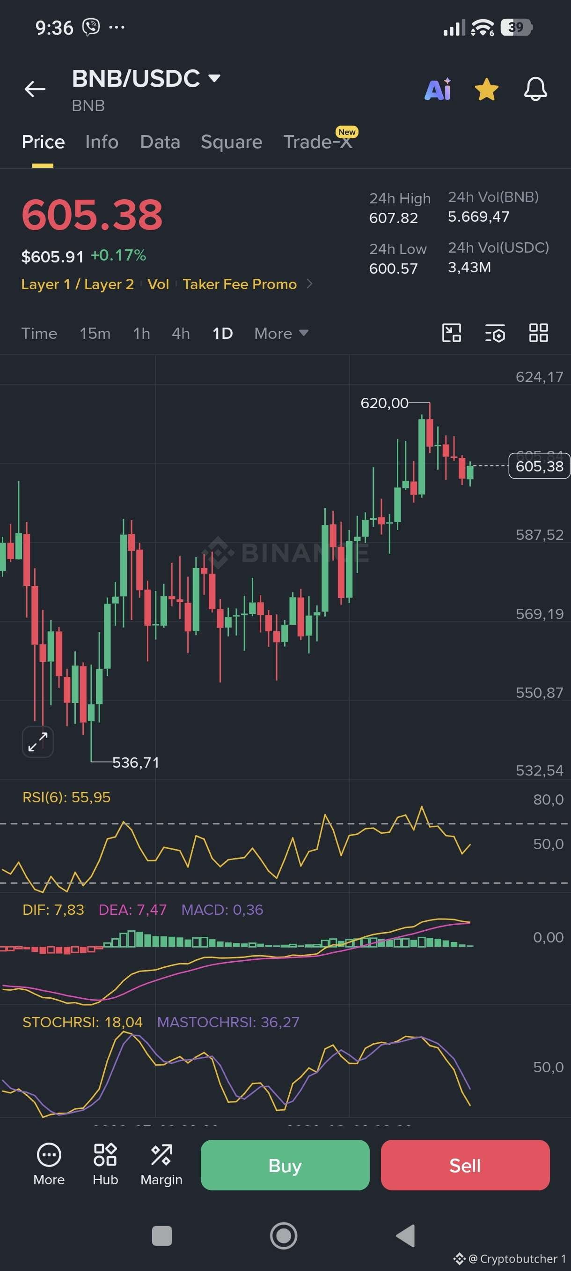The image size is (571, 1271).
Task: Tap the Android recent apps square button
Action: point(161,1236)
